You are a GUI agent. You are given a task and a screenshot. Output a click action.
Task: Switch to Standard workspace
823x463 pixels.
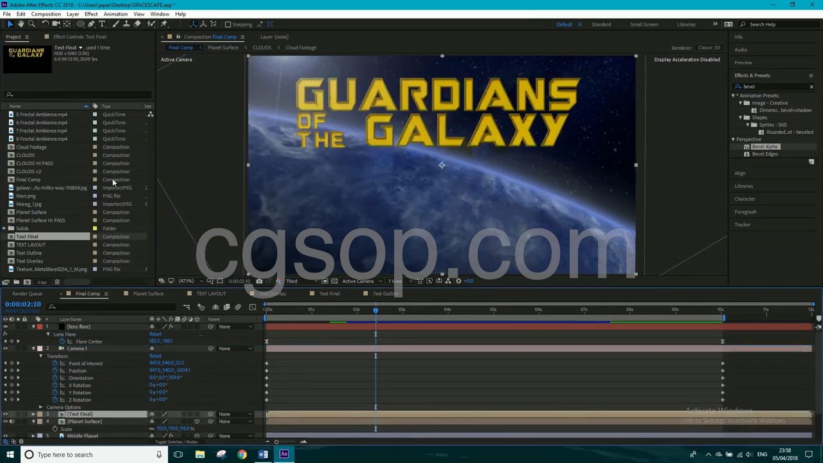[x=601, y=24]
